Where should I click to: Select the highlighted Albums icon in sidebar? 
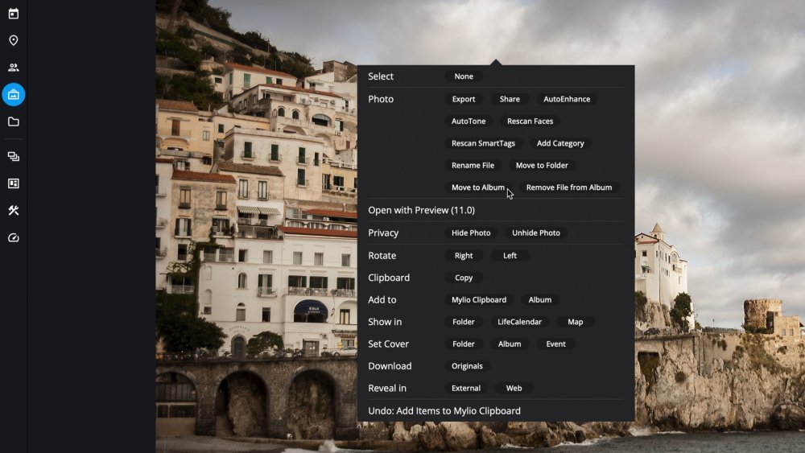(14, 95)
